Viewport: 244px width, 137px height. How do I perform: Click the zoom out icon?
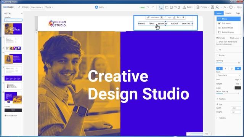click(188, 134)
